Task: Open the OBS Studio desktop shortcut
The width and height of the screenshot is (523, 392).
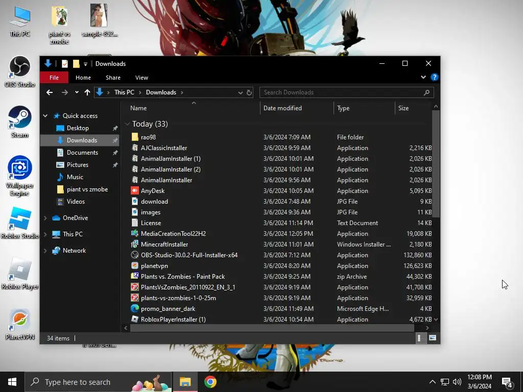Action: tap(20, 71)
